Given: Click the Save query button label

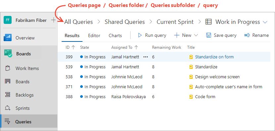Looking at the screenshot, I should [x=225, y=35].
